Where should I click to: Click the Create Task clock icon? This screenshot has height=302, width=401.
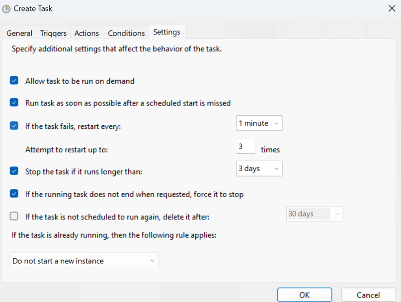point(6,8)
